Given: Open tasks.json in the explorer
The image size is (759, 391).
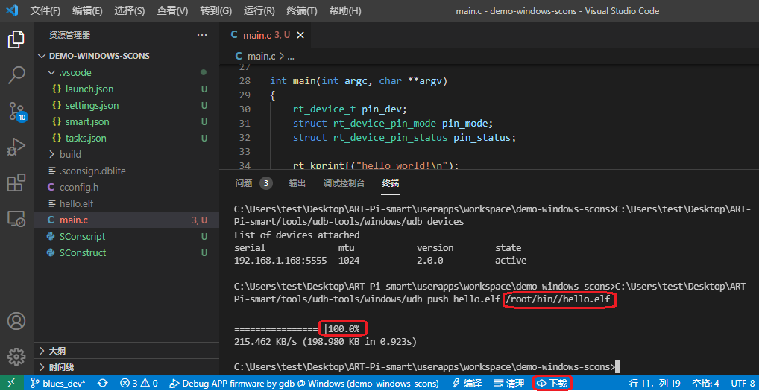Looking at the screenshot, I should [86, 139].
